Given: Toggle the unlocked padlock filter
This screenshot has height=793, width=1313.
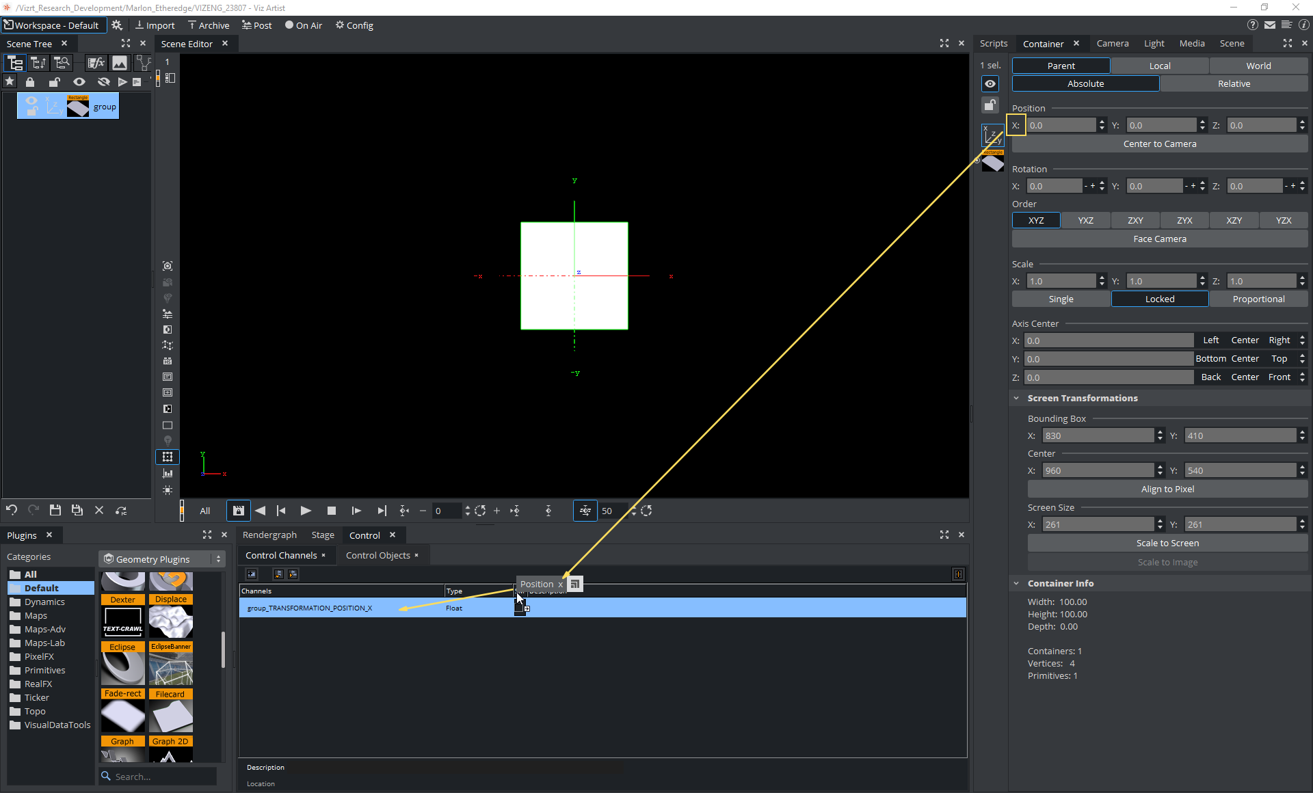Looking at the screenshot, I should 54,82.
